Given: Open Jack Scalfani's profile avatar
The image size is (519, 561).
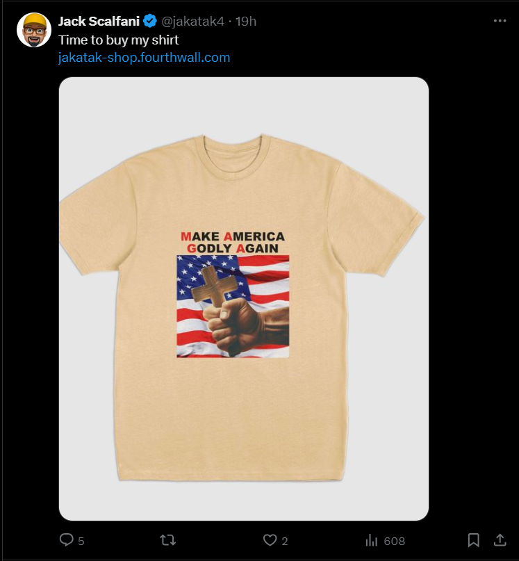Looking at the screenshot, I should pos(34,30).
